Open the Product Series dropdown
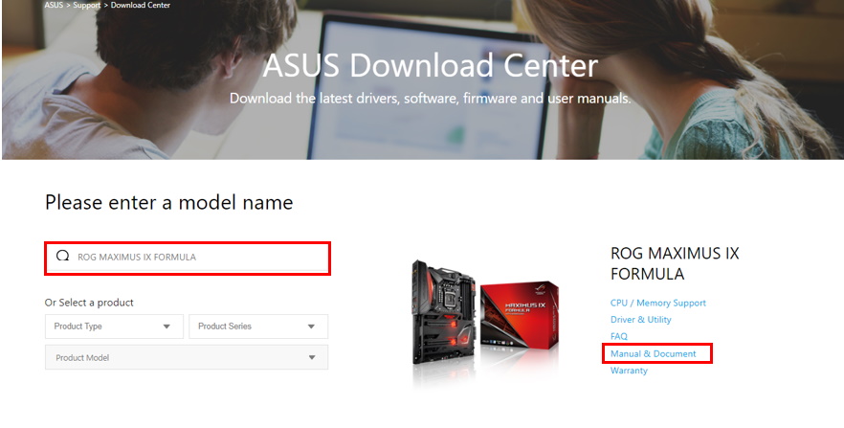 258,327
